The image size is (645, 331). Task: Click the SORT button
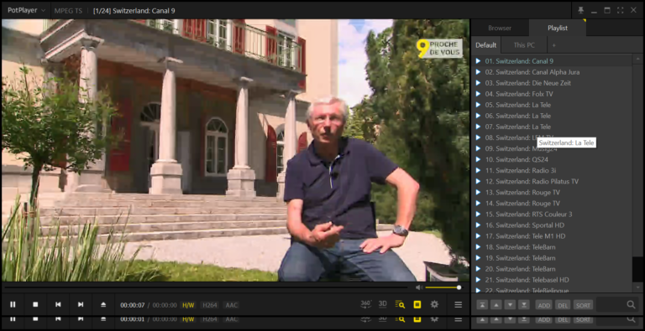click(x=584, y=305)
